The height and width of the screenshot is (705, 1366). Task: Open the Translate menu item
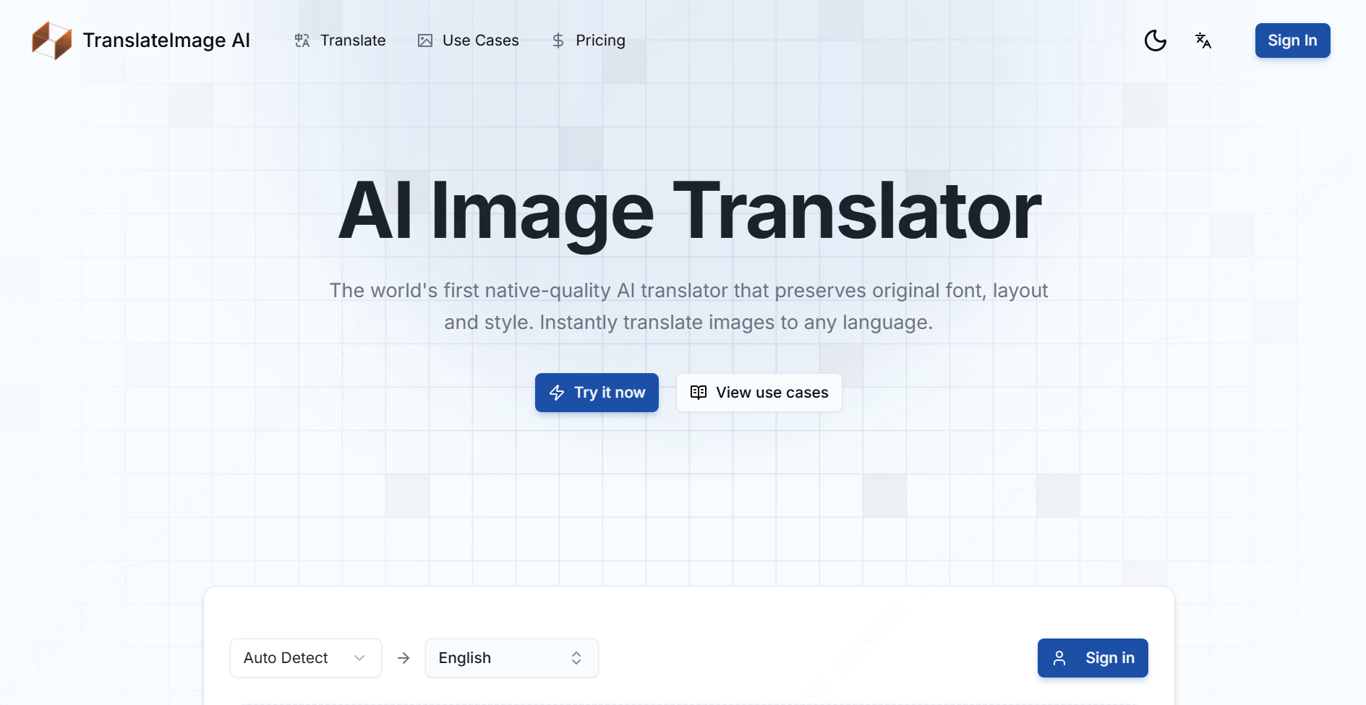coord(352,40)
